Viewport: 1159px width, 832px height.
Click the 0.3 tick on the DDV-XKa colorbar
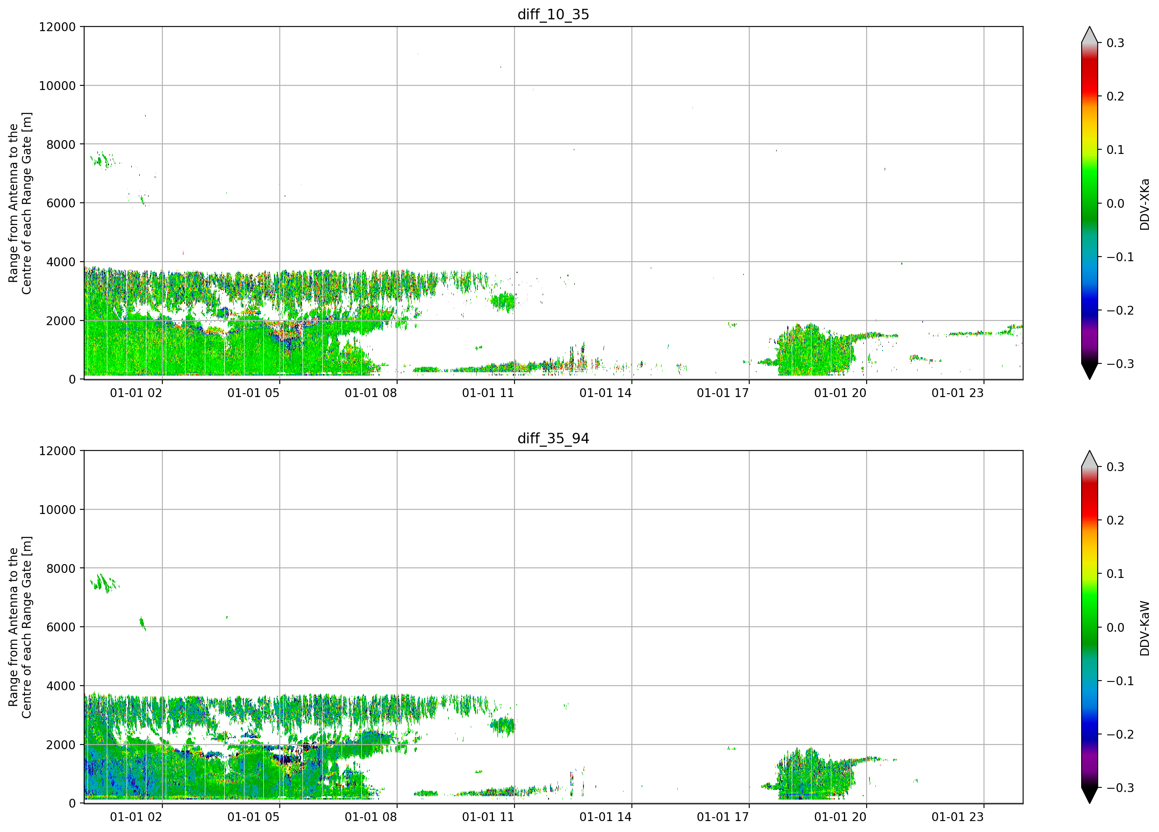click(x=1115, y=43)
